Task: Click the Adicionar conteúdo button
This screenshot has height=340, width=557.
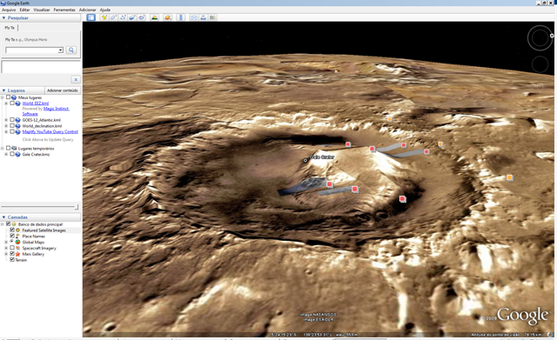Action: point(63,90)
